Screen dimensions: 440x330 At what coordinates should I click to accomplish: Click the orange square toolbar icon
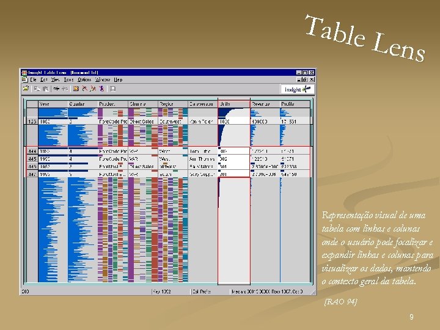(x=76, y=89)
